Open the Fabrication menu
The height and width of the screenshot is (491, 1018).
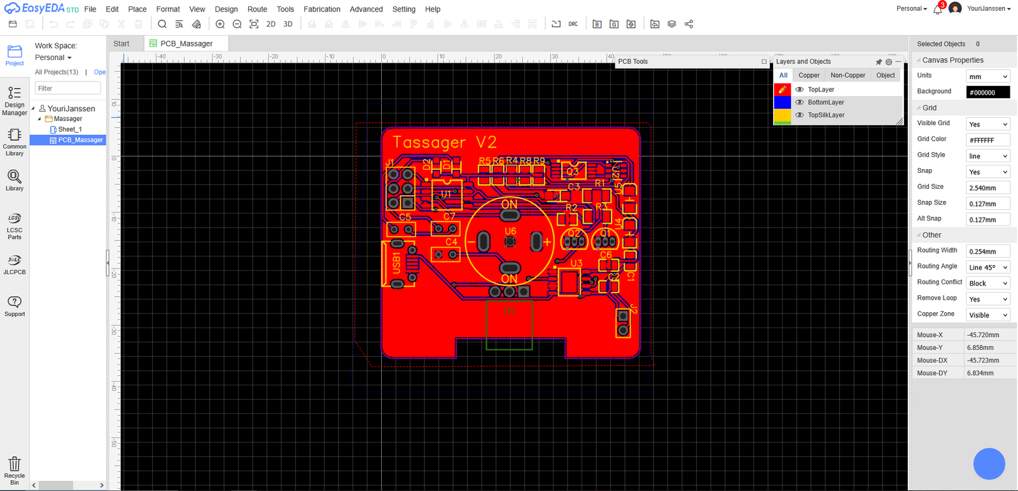click(321, 9)
